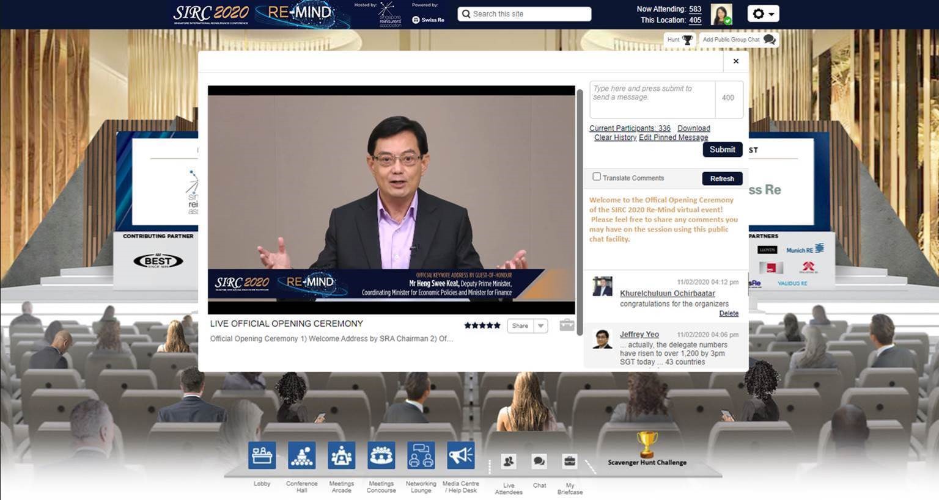Open the Lobby navigation icon
This screenshot has height=500, width=939.
pos(262,456)
